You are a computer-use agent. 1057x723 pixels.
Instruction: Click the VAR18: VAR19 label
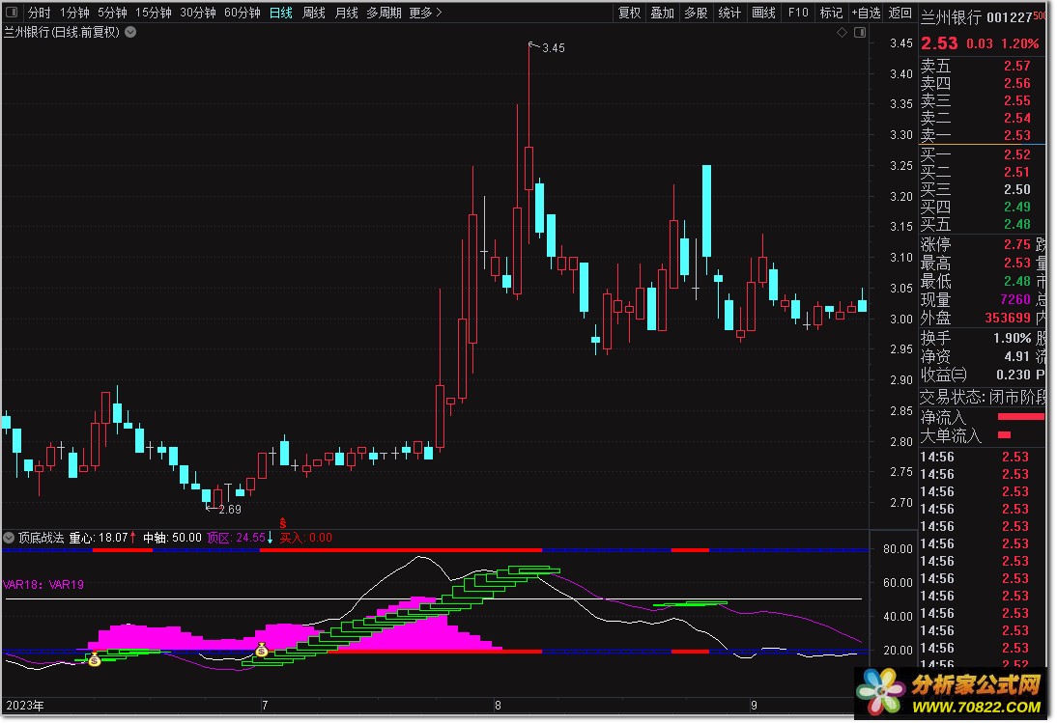click(43, 585)
